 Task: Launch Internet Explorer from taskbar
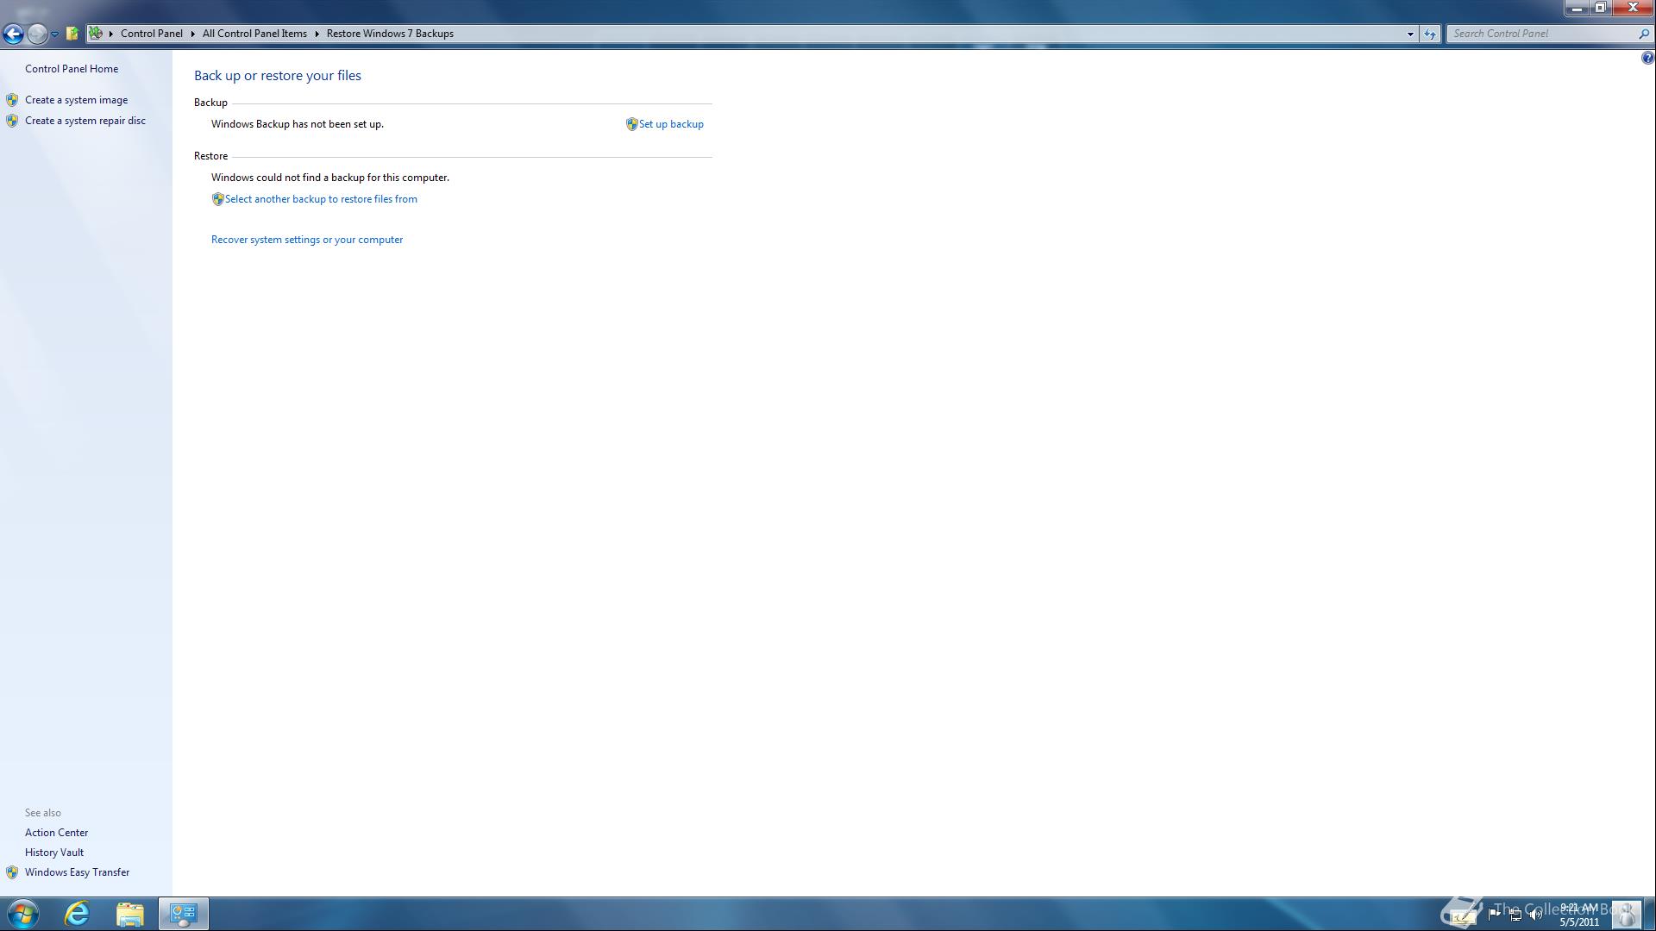coord(77,914)
